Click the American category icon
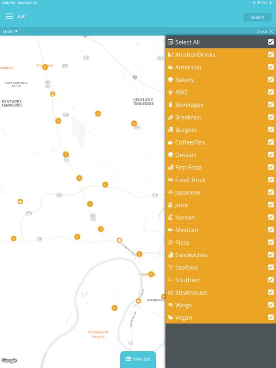276x368 pixels. pyautogui.click(x=171, y=67)
